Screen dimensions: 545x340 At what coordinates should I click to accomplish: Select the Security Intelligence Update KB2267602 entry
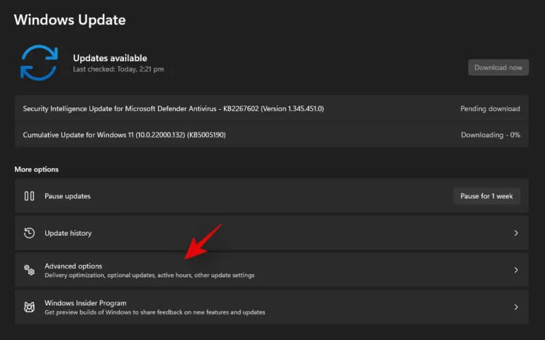point(271,108)
